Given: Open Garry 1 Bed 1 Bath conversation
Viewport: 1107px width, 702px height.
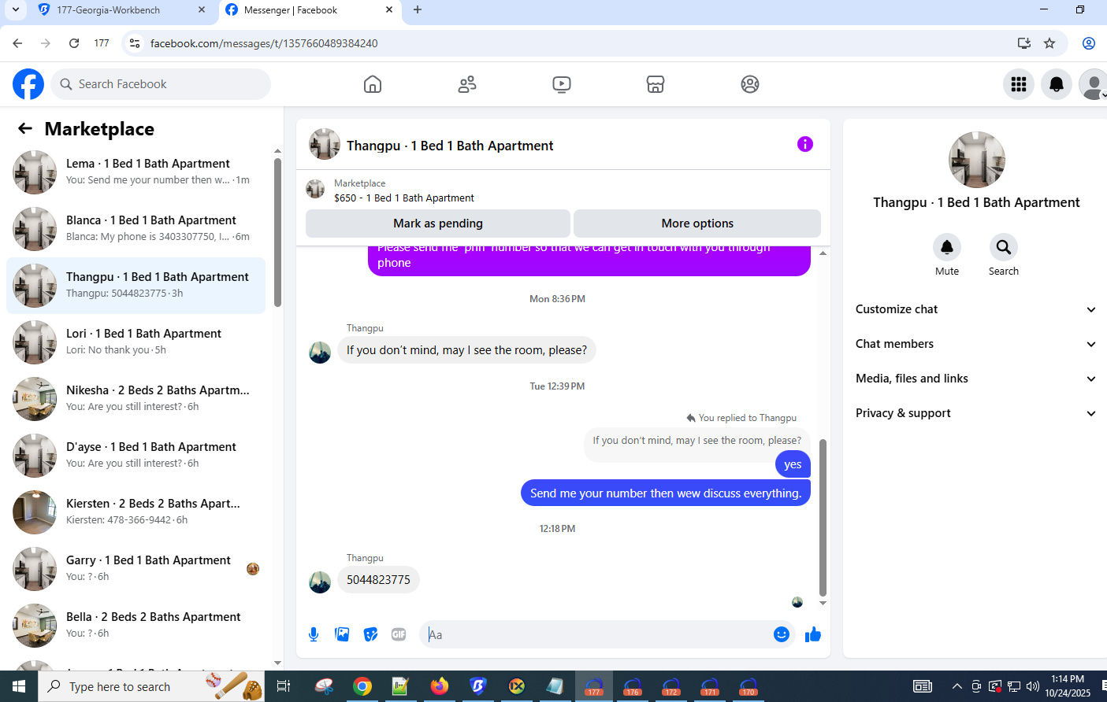Looking at the screenshot, I should click(x=136, y=569).
